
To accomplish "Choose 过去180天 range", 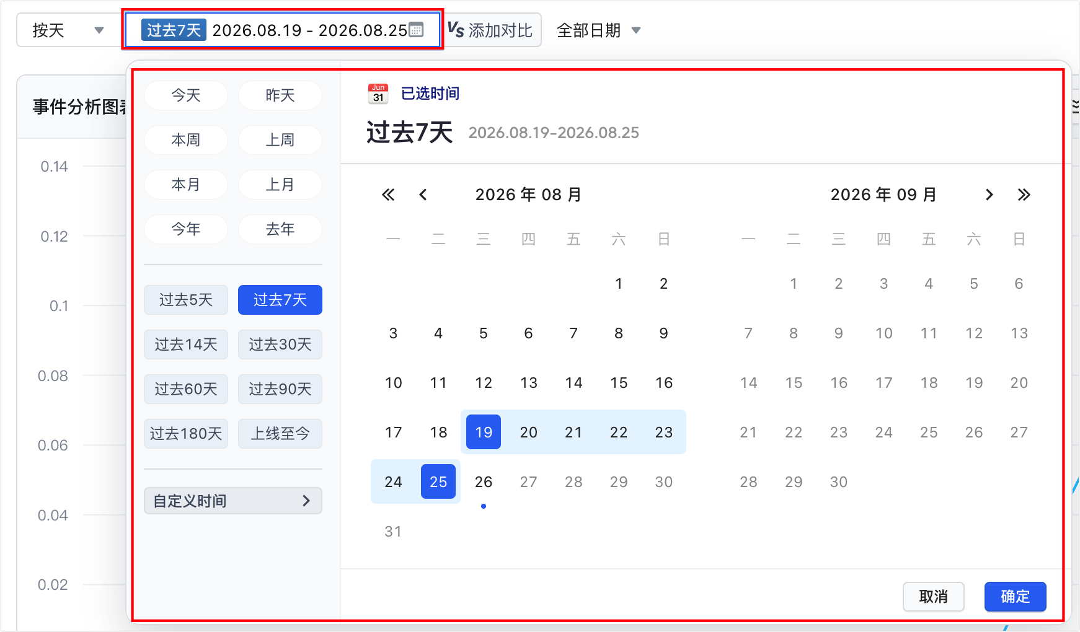I will click(x=186, y=434).
